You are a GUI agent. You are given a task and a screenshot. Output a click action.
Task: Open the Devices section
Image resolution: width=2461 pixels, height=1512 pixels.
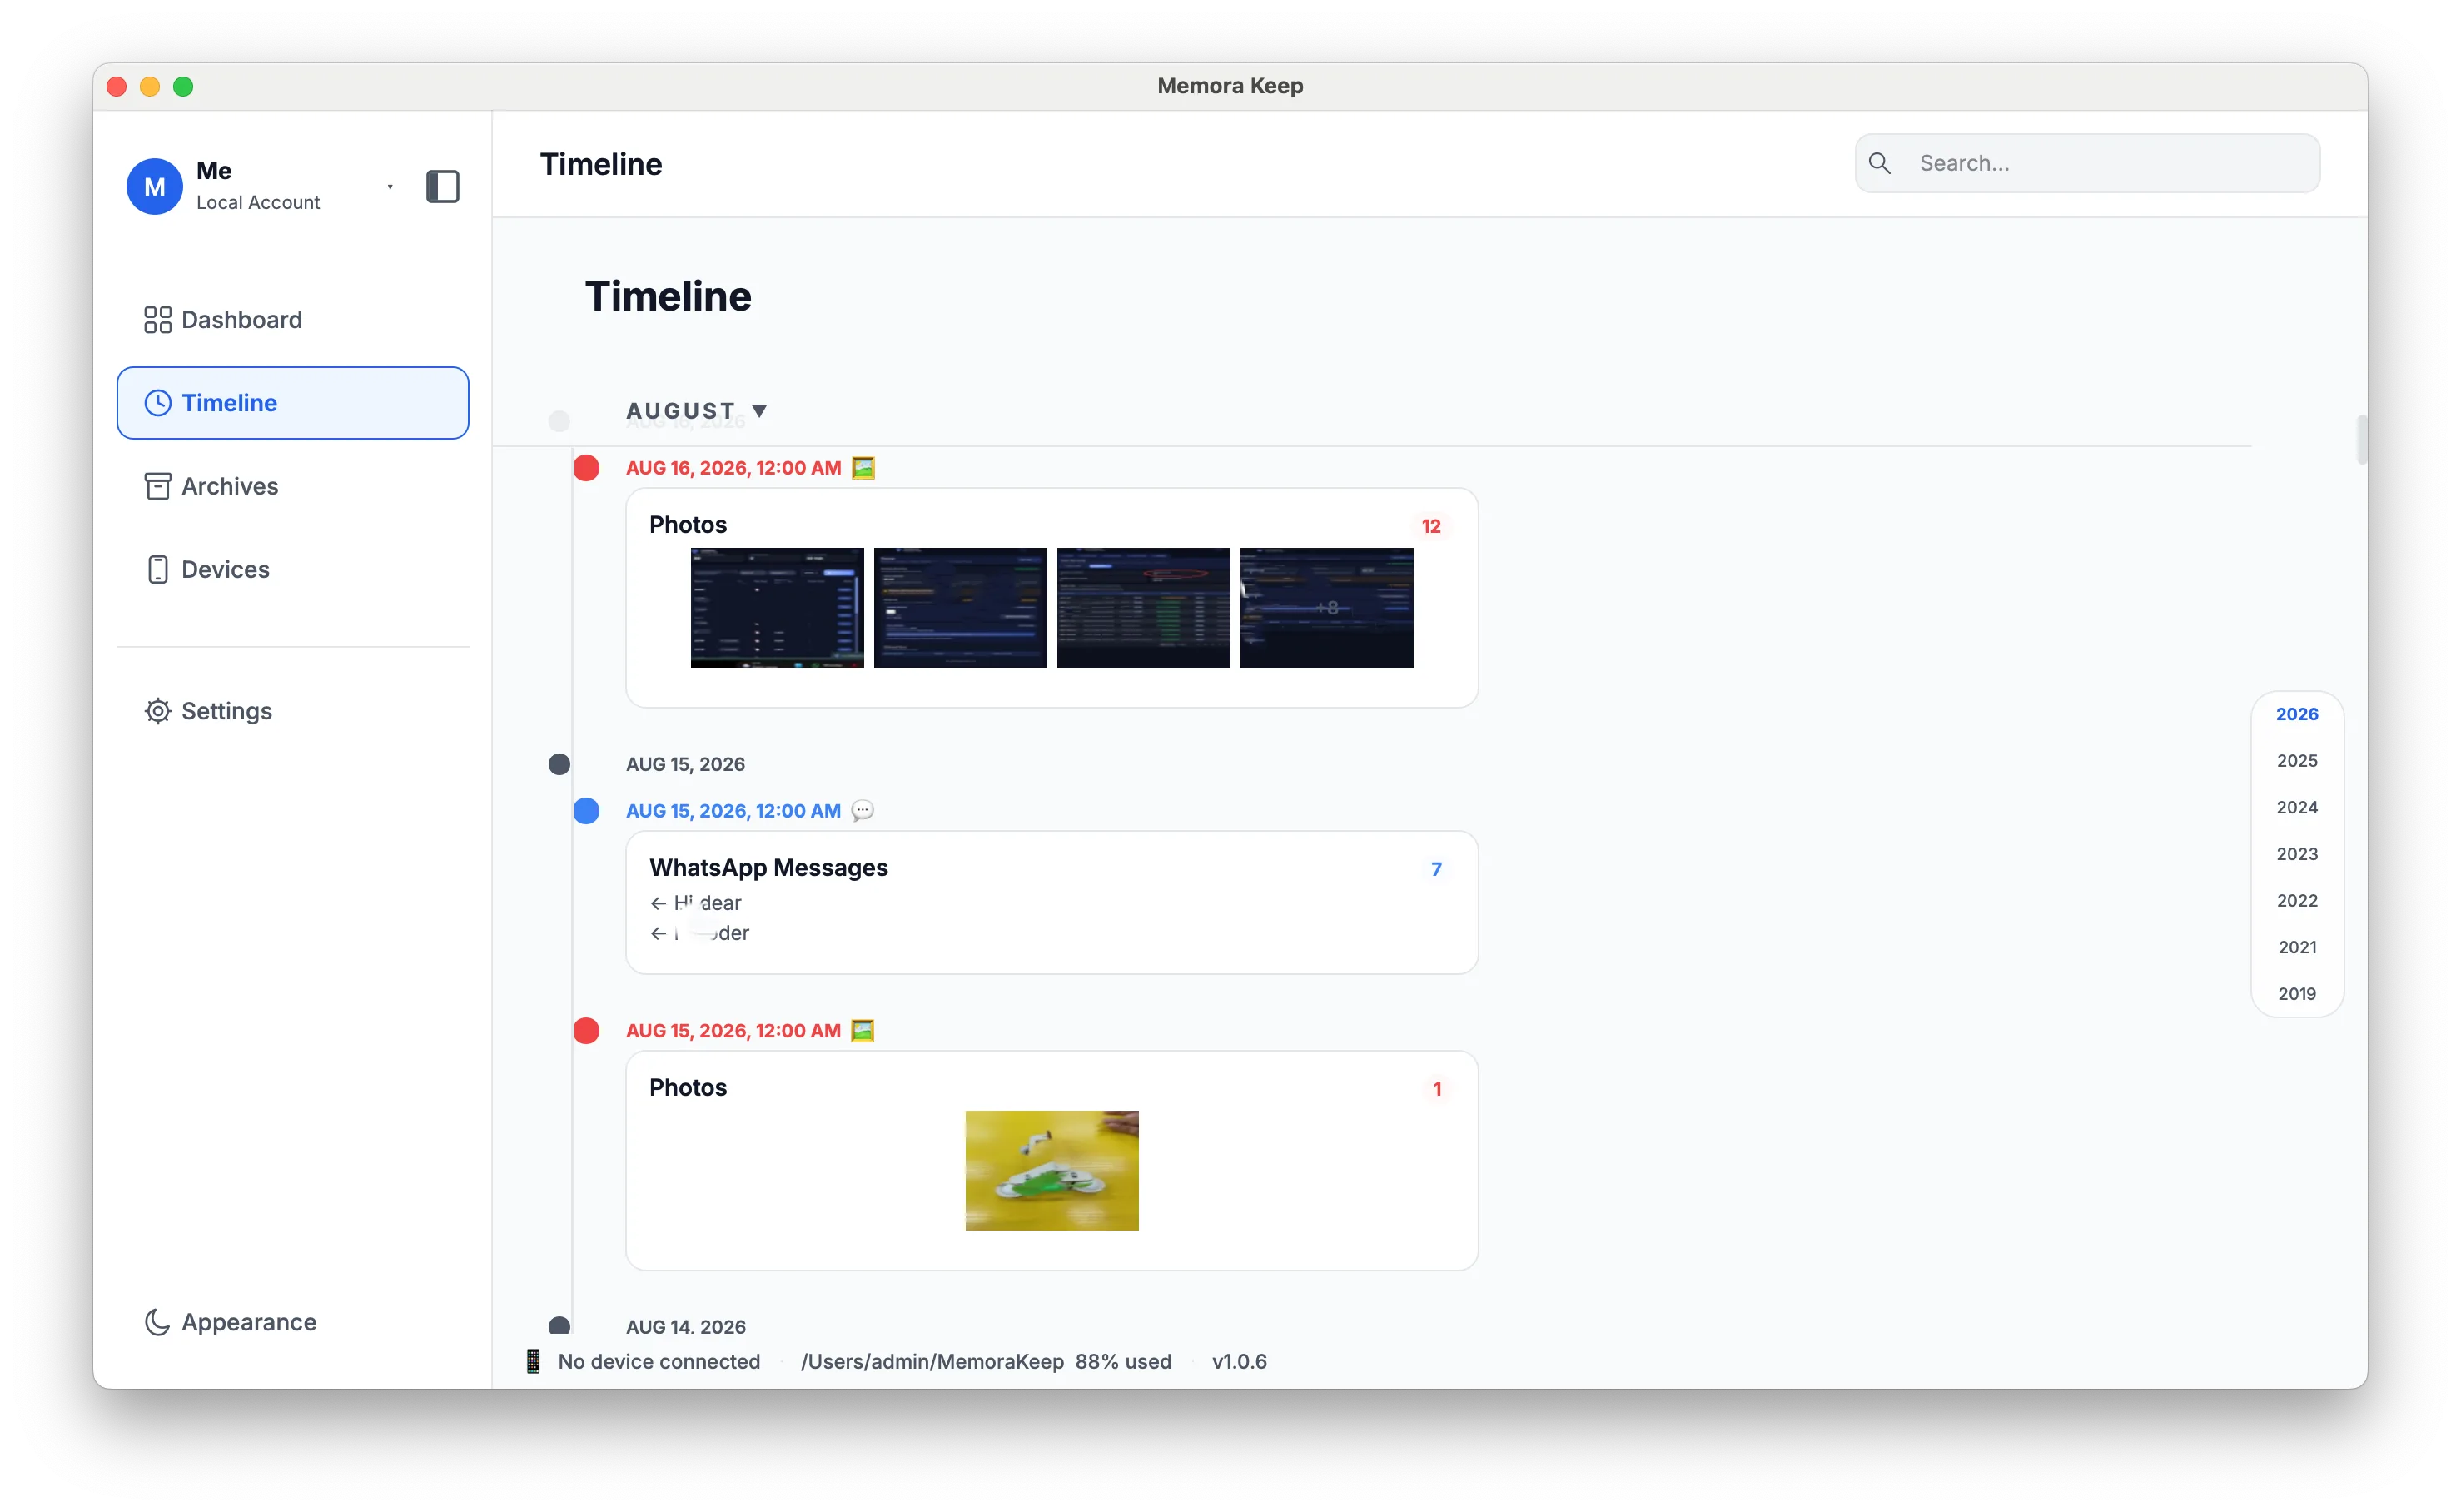[x=292, y=569]
